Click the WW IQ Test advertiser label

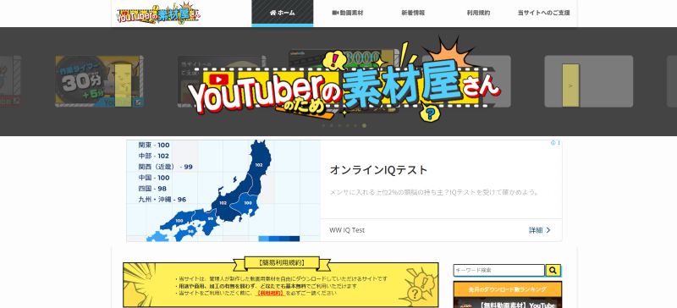pos(347,230)
